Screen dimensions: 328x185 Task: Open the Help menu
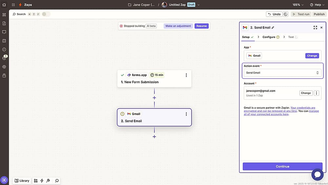317,5
